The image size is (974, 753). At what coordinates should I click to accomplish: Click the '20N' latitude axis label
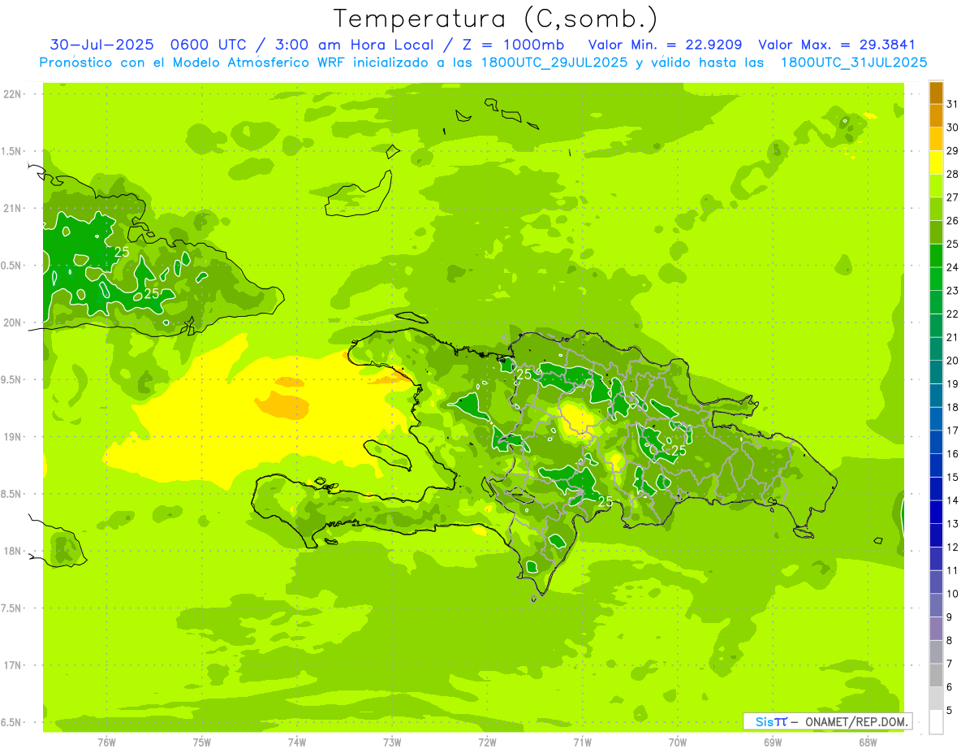[11, 322]
